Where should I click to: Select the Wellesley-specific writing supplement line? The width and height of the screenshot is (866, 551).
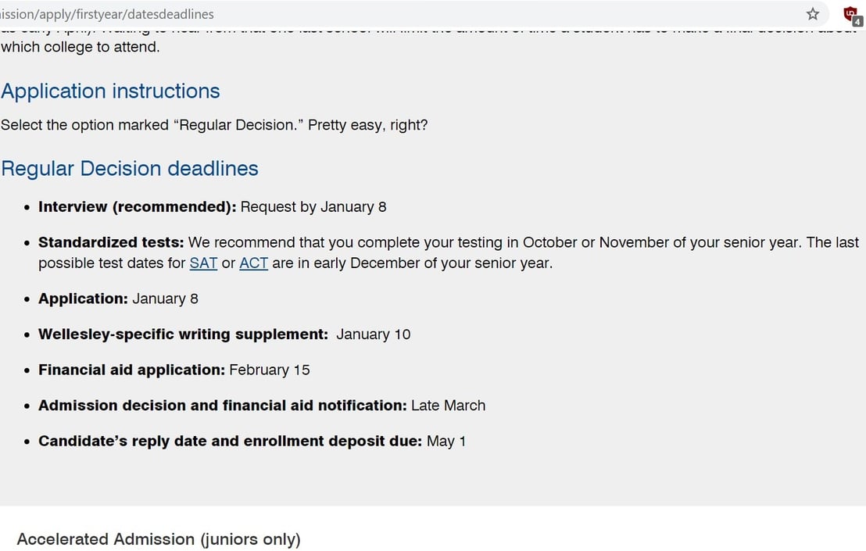tap(205, 334)
